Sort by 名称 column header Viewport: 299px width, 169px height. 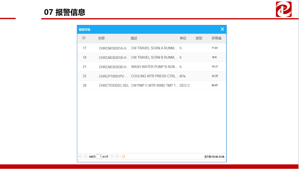[102, 38]
